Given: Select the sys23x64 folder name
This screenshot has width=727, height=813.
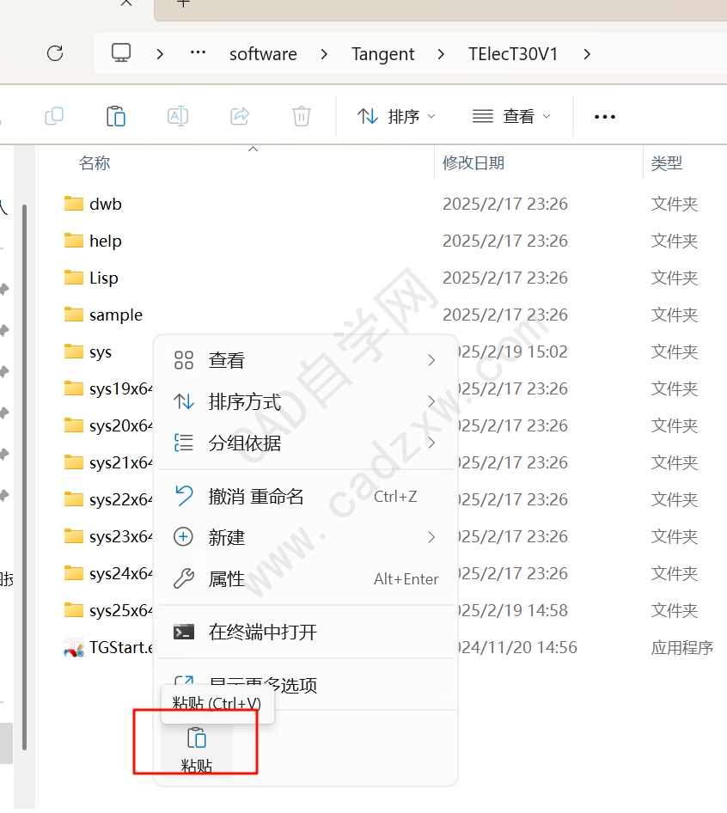Looking at the screenshot, I should (121, 536).
